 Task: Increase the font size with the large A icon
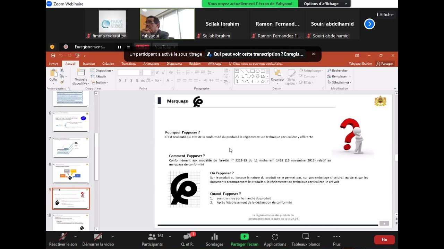pos(157,73)
